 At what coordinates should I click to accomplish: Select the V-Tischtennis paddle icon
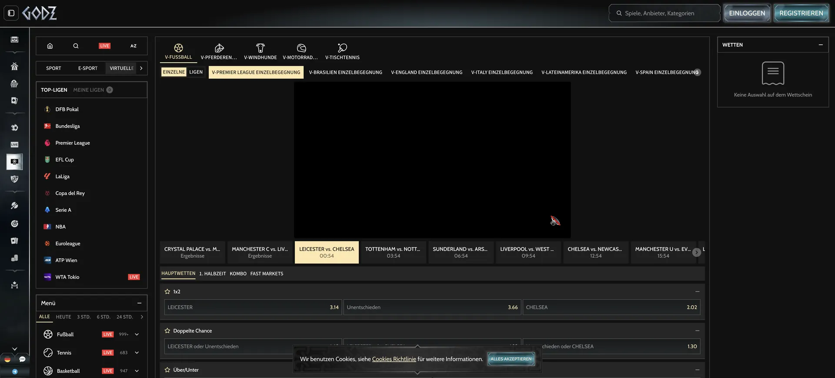[342, 48]
